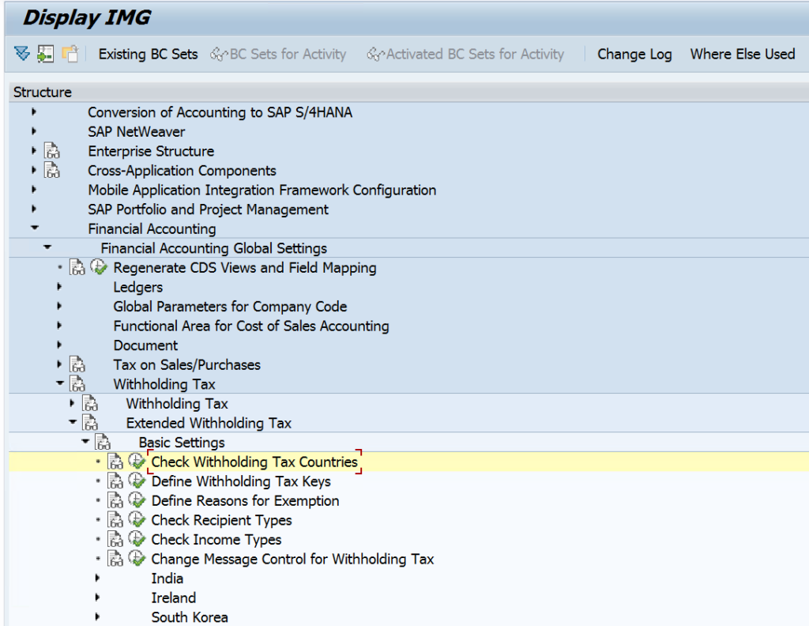Select the India tree label
Image resolution: width=809 pixels, height=626 pixels.
click(x=167, y=578)
